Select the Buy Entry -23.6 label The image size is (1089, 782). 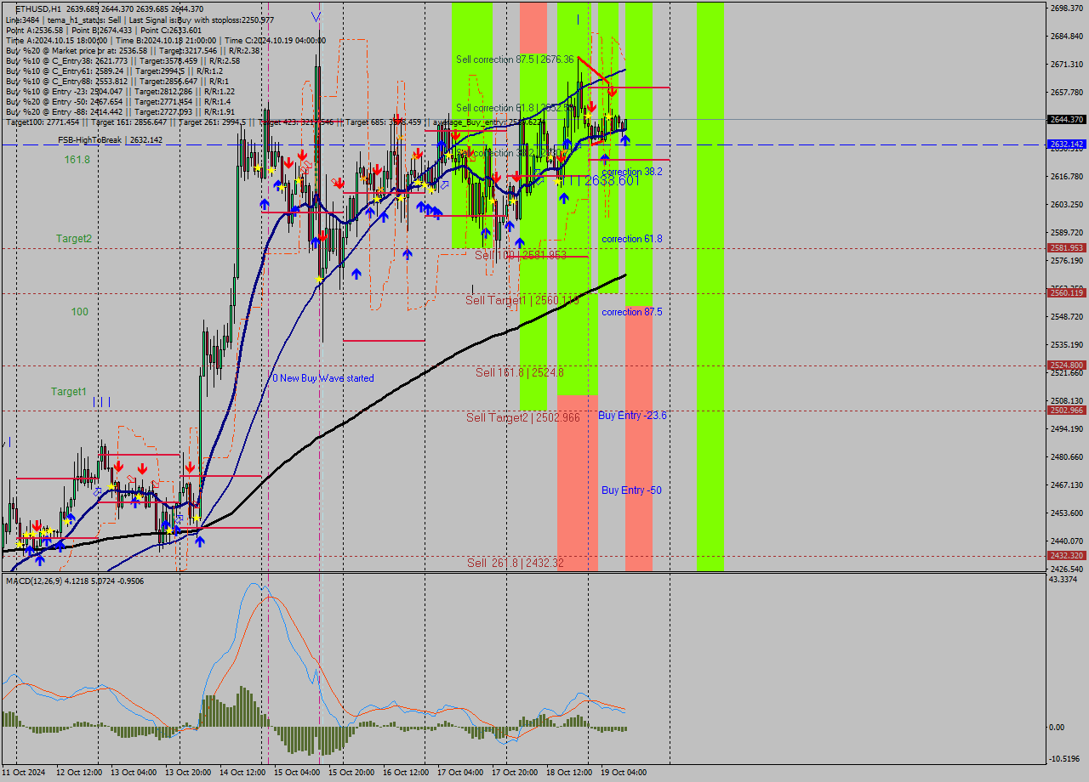coord(632,415)
